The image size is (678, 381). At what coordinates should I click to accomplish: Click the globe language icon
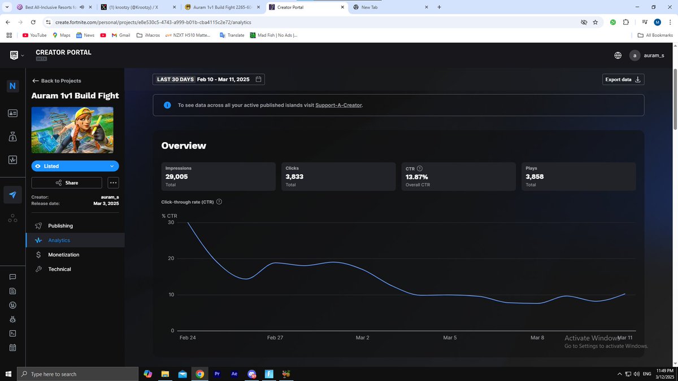[x=618, y=55]
